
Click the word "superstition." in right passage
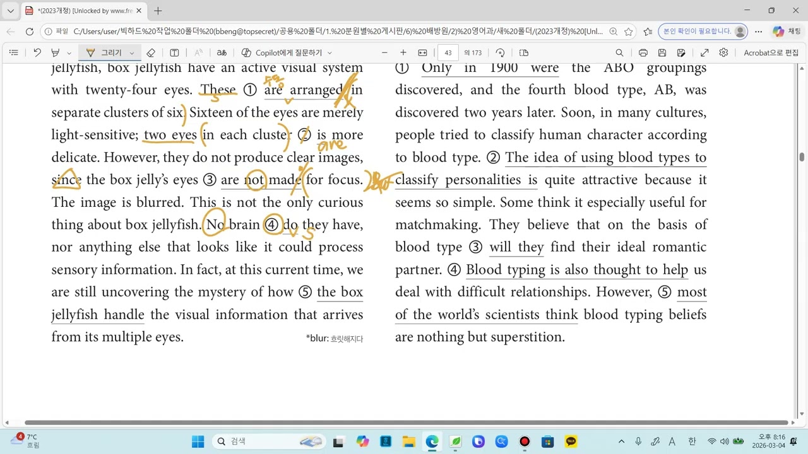527,337
